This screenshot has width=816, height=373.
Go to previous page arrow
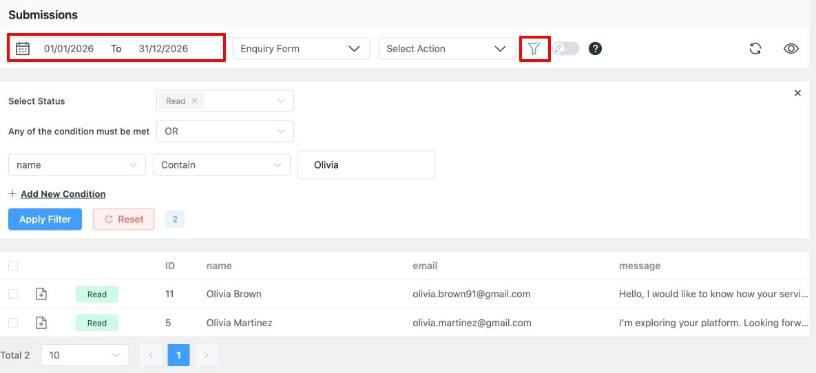(151, 355)
